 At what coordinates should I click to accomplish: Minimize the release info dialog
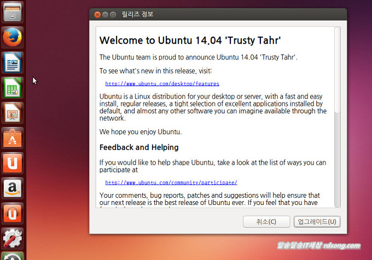(105, 15)
